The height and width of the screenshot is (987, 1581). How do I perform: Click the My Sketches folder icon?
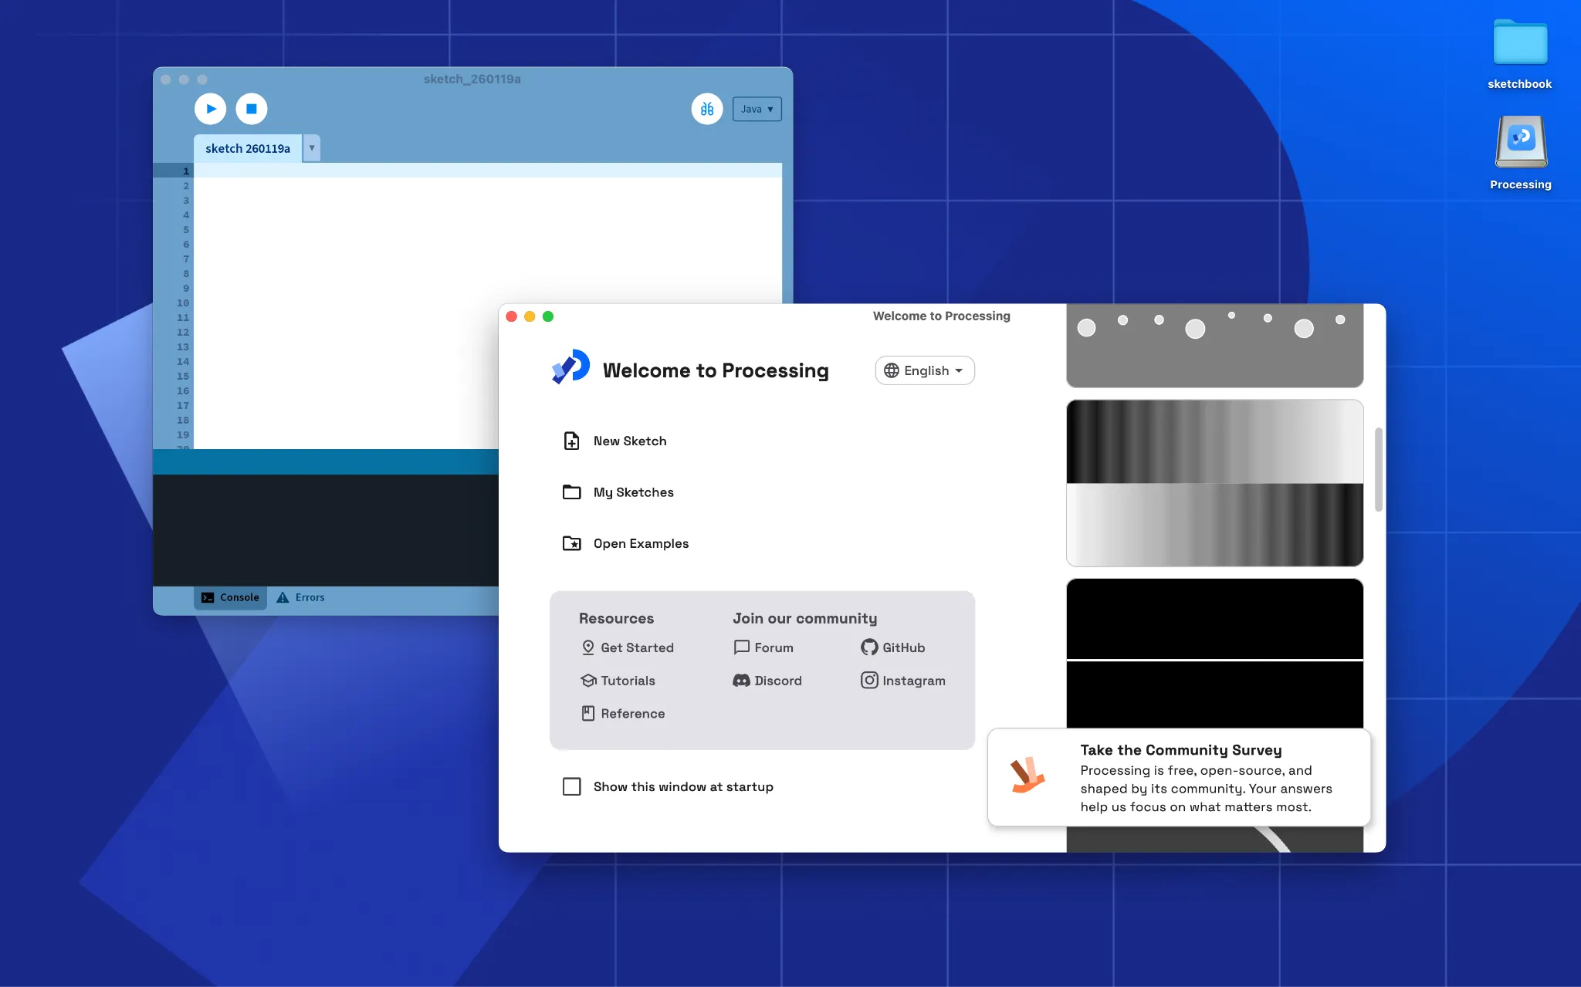(x=571, y=492)
